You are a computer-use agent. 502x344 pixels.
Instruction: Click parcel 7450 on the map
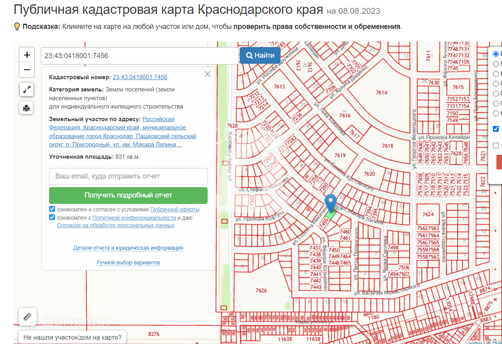[x=334, y=250]
